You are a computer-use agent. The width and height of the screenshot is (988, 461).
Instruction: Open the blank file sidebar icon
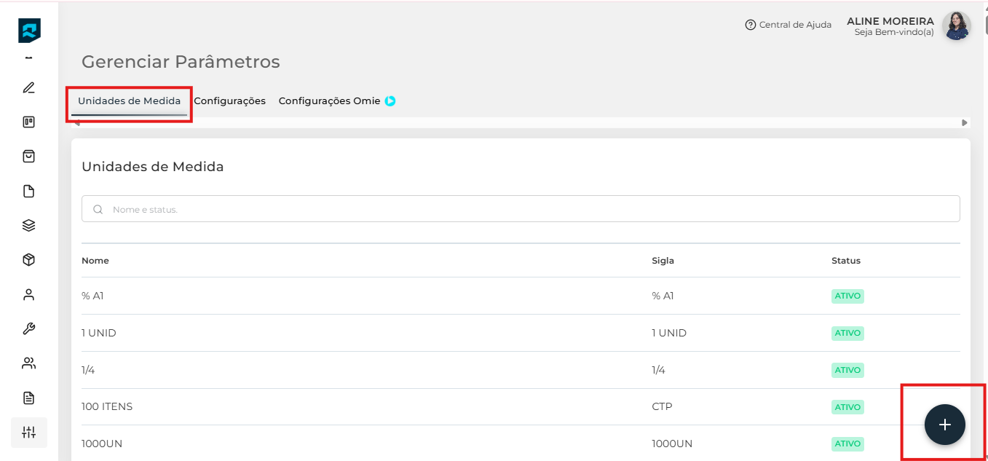pyautogui.click(x=29, y=192)
